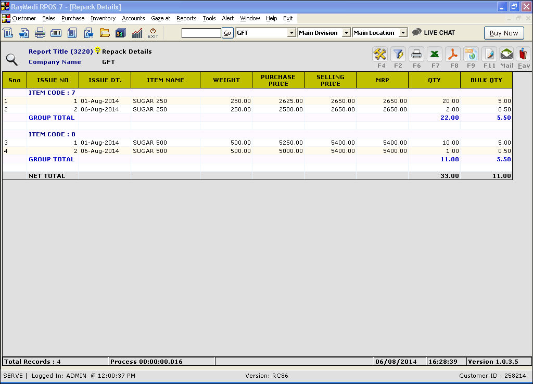Click the F11 edit document icon
Screen dimensions: 533x384
pyautogui.click(x=489, y=54)
